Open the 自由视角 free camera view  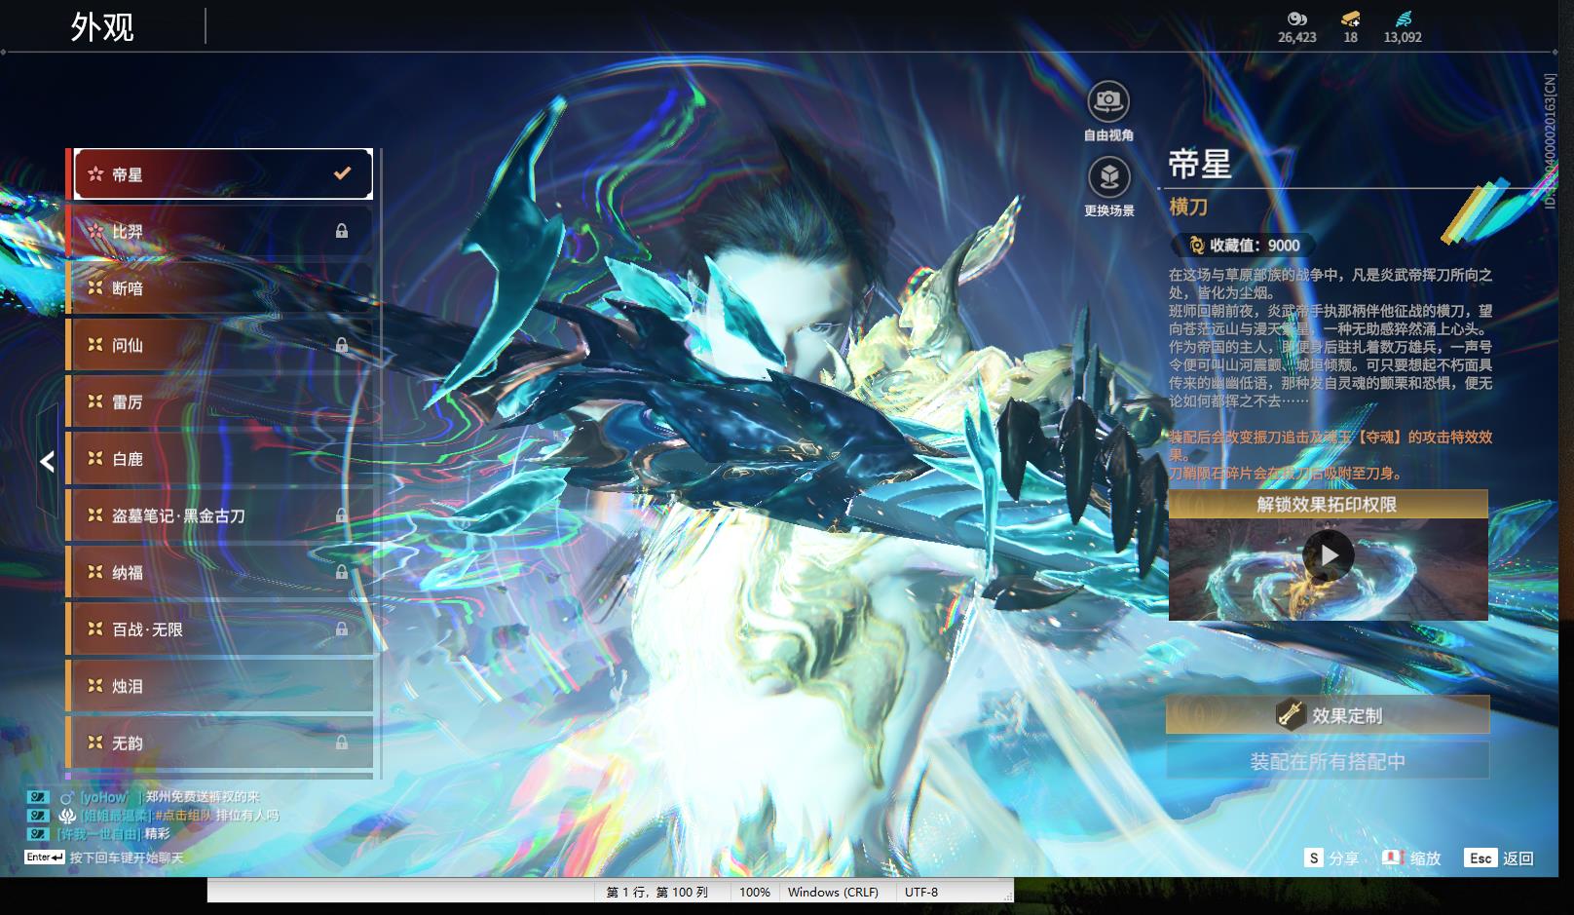click(x=1108, y=100)
